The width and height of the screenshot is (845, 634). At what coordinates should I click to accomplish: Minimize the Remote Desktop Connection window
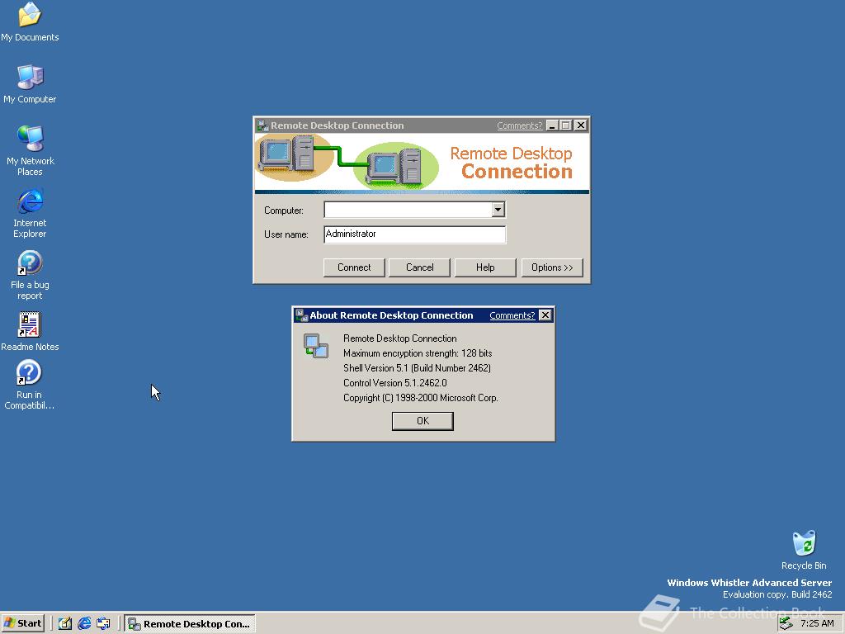552,125
